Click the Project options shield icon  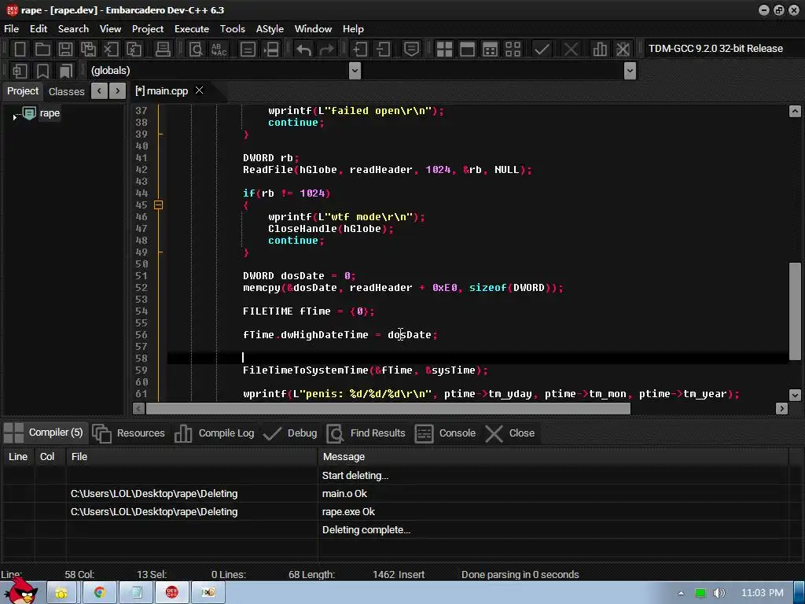pyautogui.click(x=411, y=50)
